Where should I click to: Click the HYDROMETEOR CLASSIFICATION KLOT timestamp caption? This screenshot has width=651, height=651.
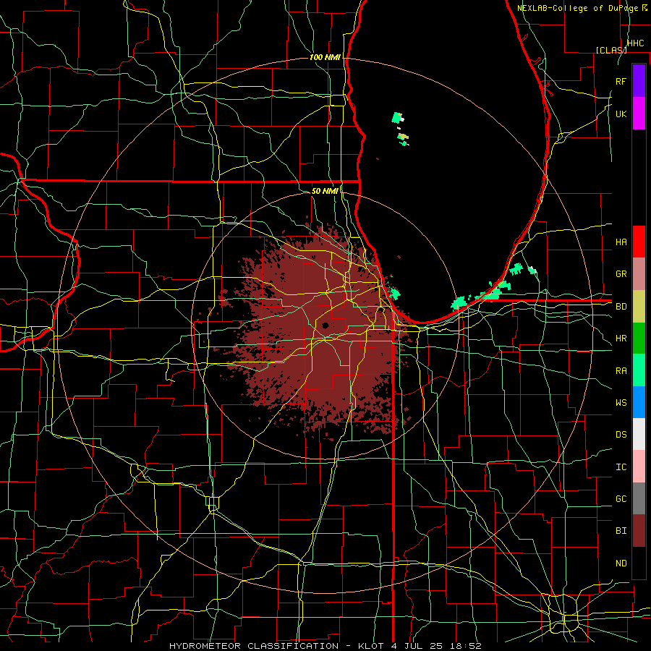[x=325, y=646]
